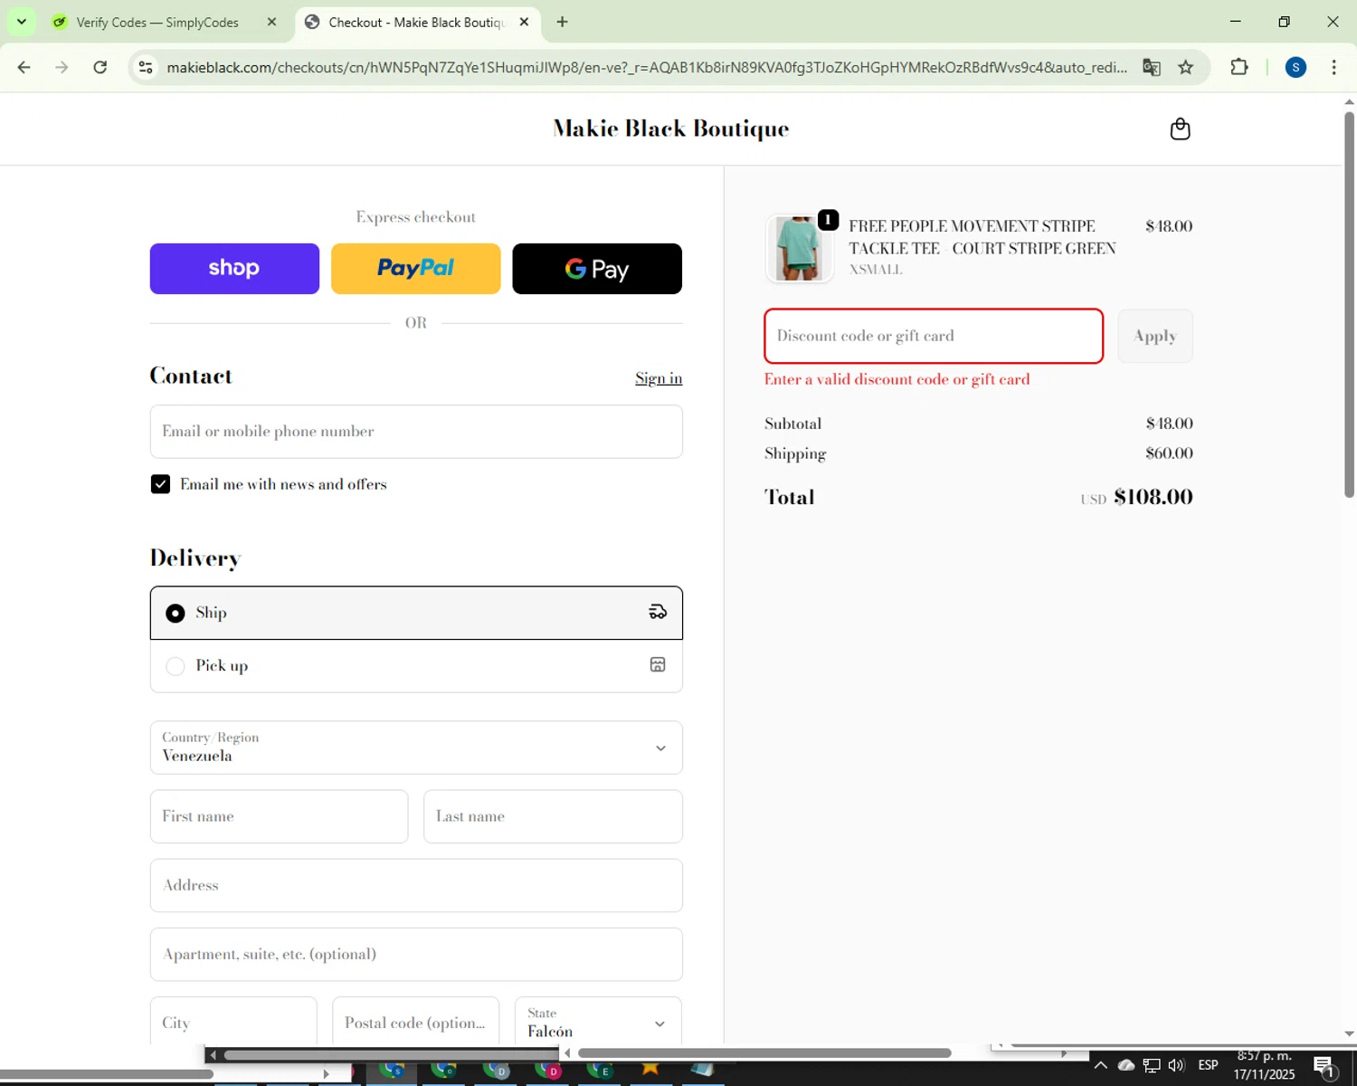Open a new browser tab
The height and width of the screenshot is (1086, 1357).
(x=562, y=22)
